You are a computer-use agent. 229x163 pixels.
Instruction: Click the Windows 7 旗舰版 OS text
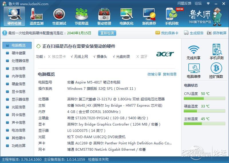point(102,89)
